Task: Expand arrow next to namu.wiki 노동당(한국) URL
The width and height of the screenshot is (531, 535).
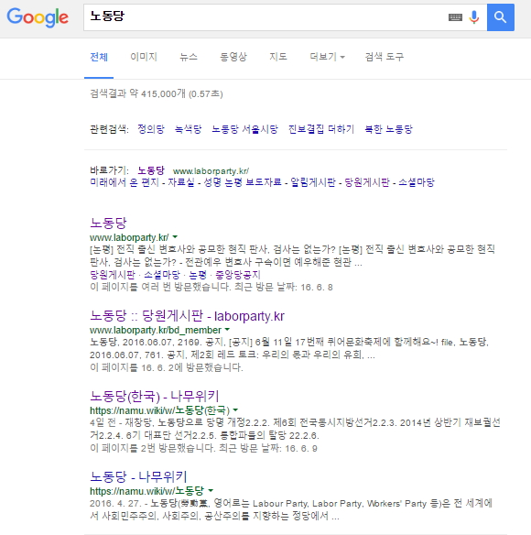Action: 235,409
